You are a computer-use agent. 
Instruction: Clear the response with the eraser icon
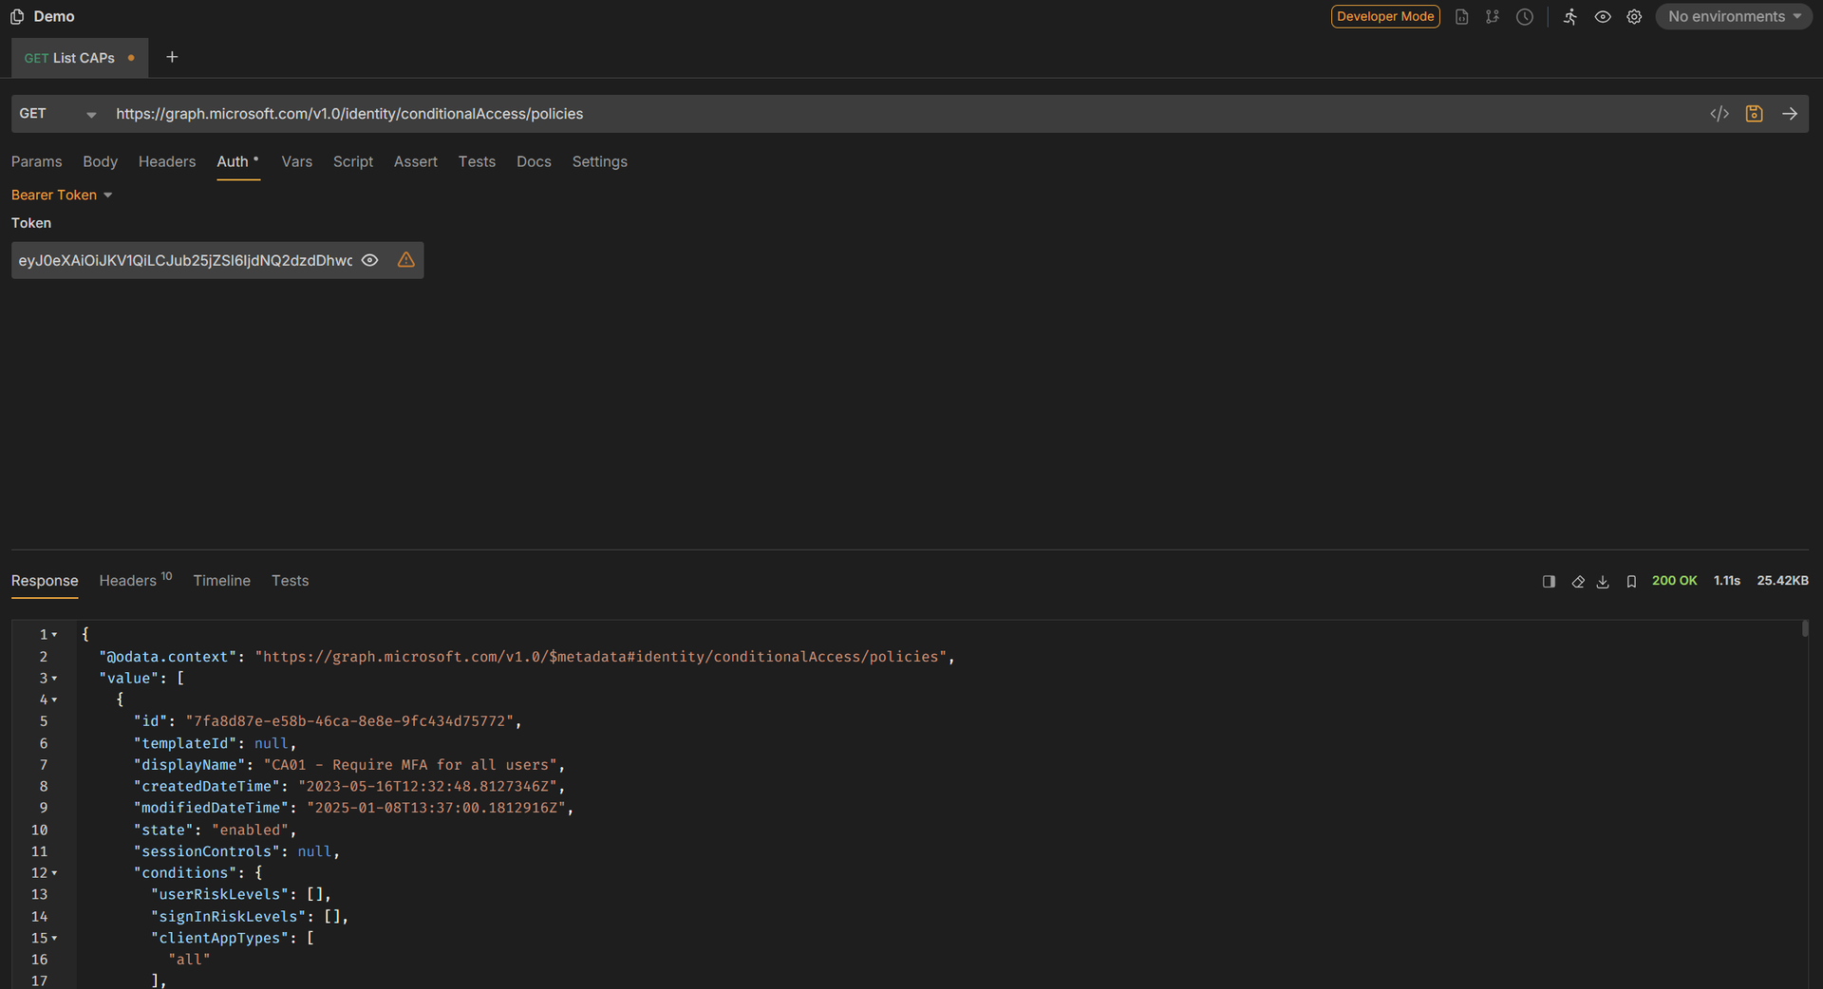(1577, 582)
